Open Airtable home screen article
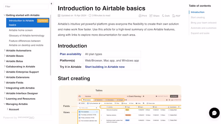The width and height of the screenshot is (221, 124). 21,30
